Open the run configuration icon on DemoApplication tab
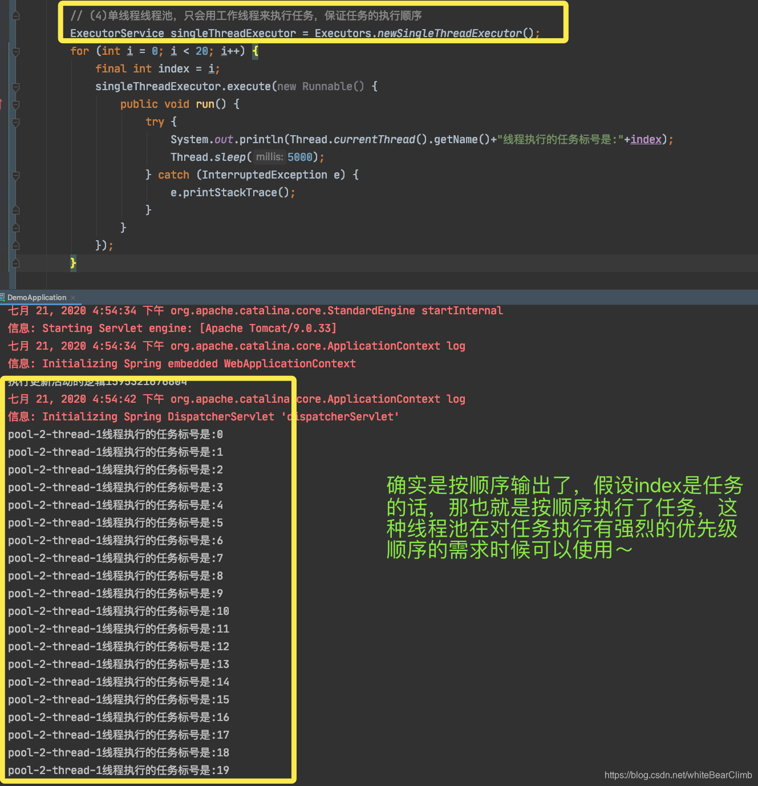Image resolution: width=758 pixels, height=786 pixels. click(x=2, y=298)
